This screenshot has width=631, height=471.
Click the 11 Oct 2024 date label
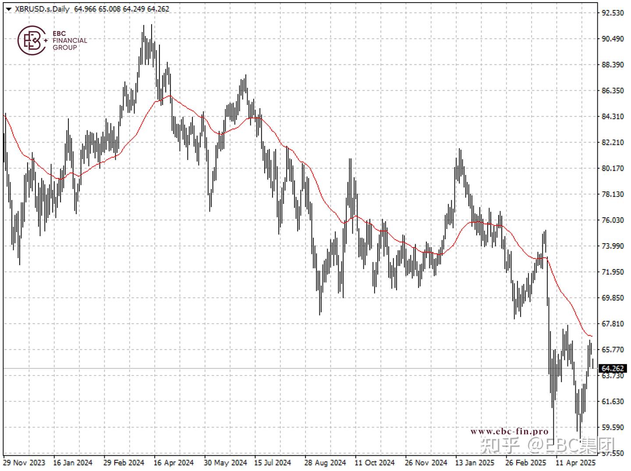[x=375, y=463]
